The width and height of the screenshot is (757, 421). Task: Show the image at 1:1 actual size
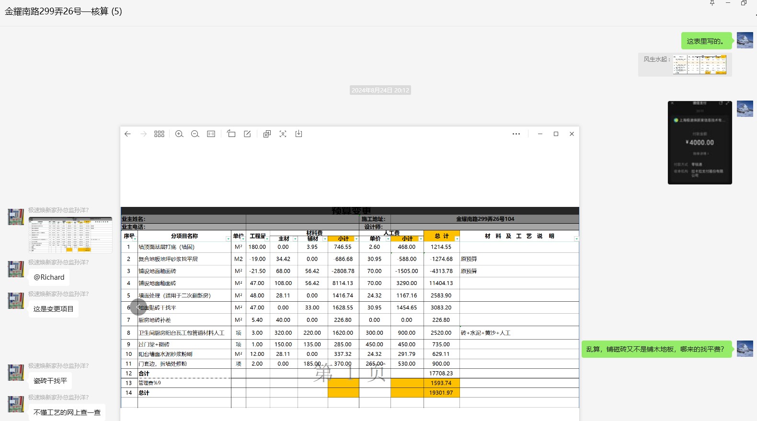point(211,134)
